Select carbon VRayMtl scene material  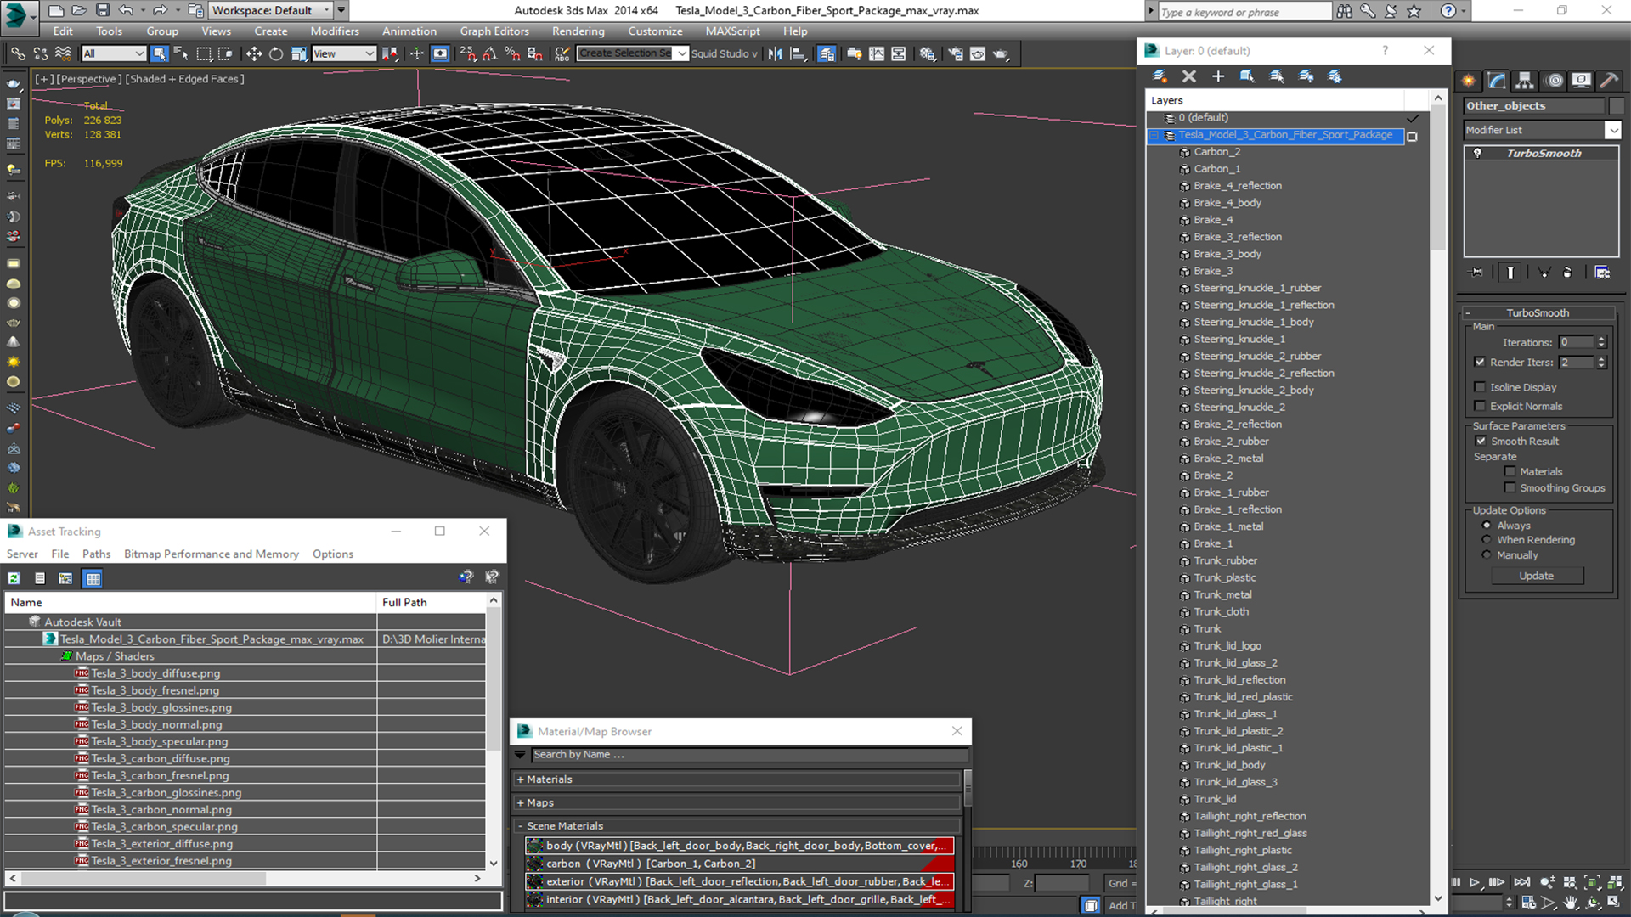pyautogui.click(x=739, y=864)
